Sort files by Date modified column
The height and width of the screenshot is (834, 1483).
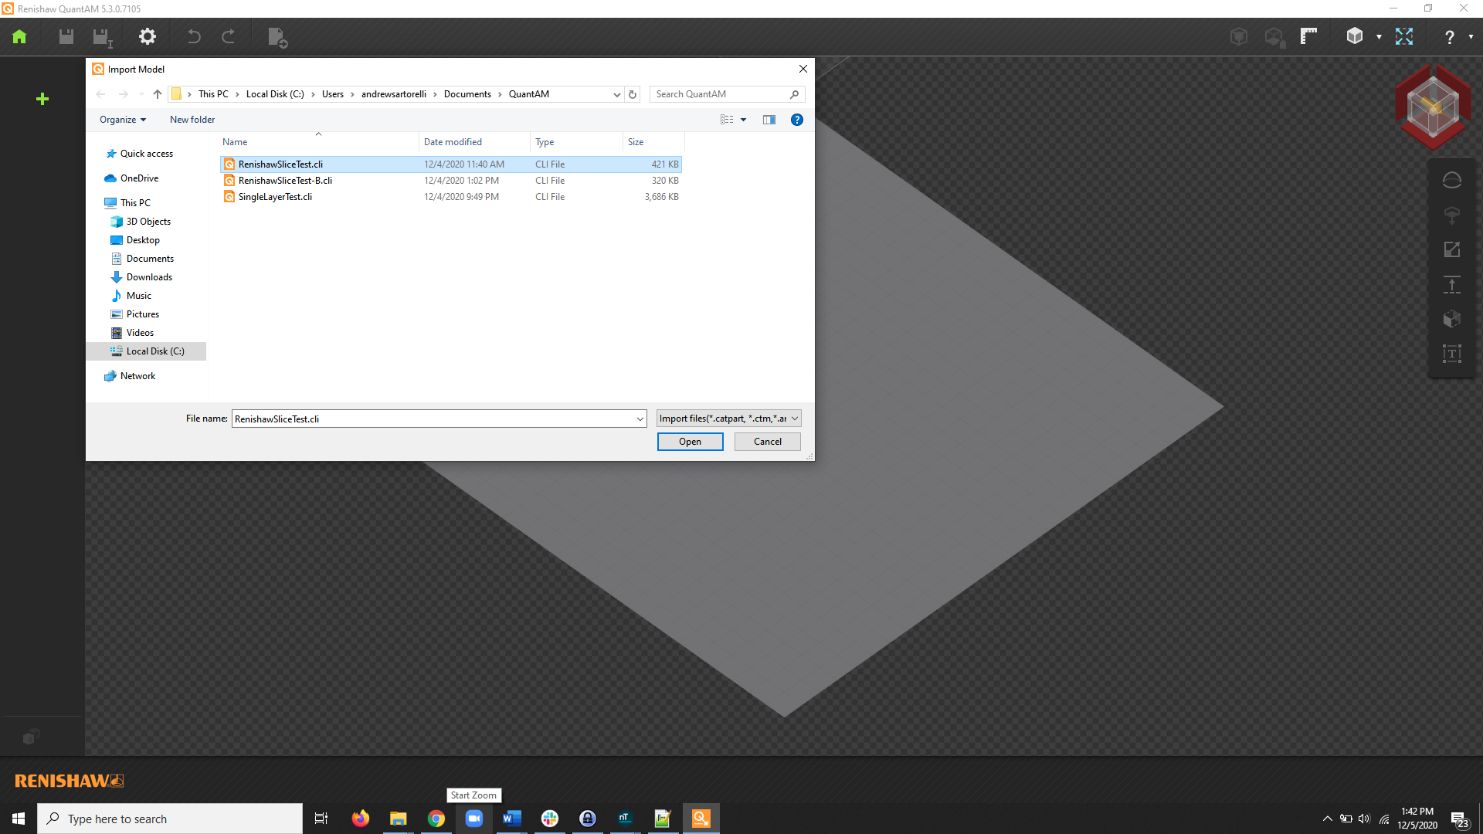click(x=474, y=142)
